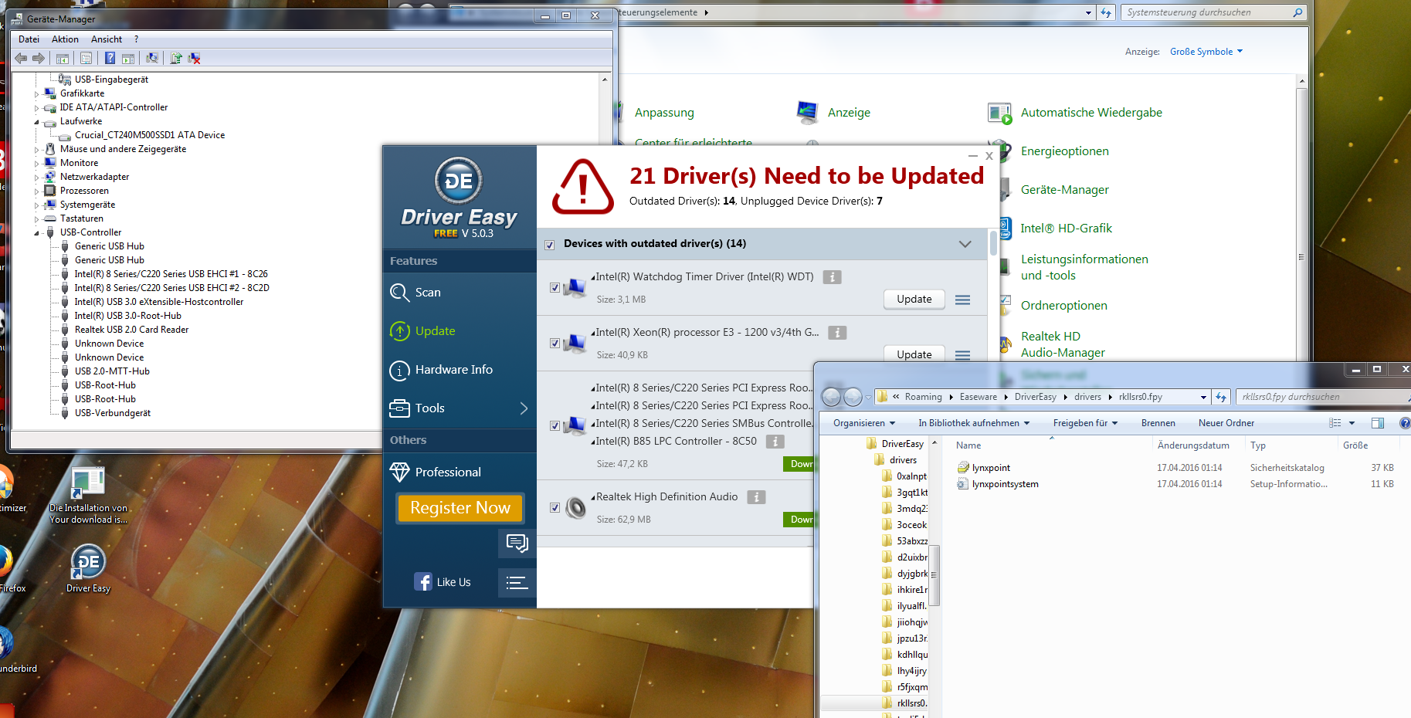The width and height of the screenshot is (1411, 718).
Task: Click the back arrow in Geräte-Manager toolbar
Action: point(21,58)
